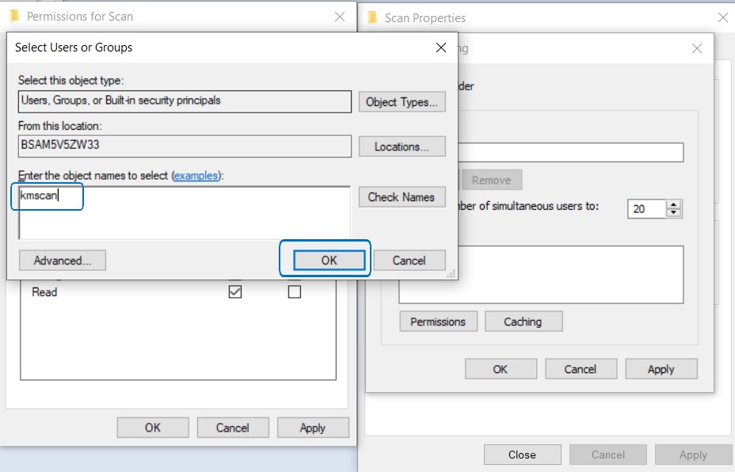Tick the Deny checkbox for Read permission

pos(295,291)
